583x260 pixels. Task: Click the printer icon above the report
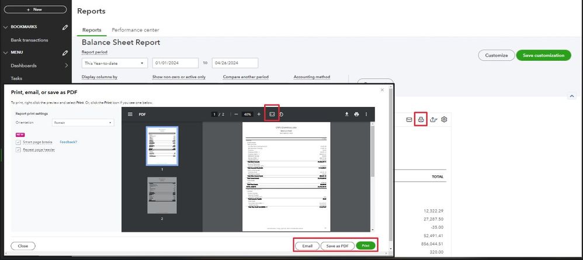pyautogui.click(x=421, y=119)
